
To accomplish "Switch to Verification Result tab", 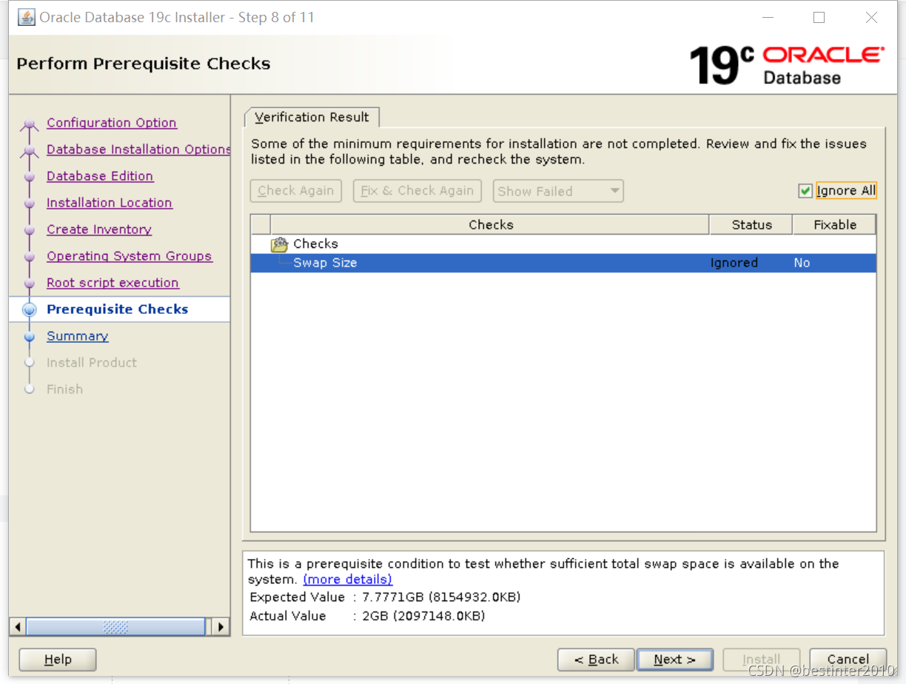I will (312, 117).
